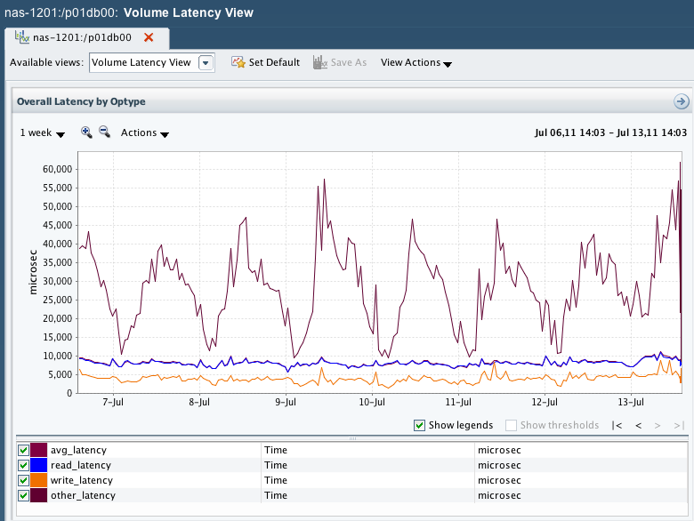Expand the 1 week time range dropdown
Screen dimensions: 694x521
click(42, 133)
